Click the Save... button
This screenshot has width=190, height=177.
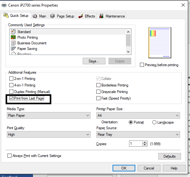[x=94, y=61]
